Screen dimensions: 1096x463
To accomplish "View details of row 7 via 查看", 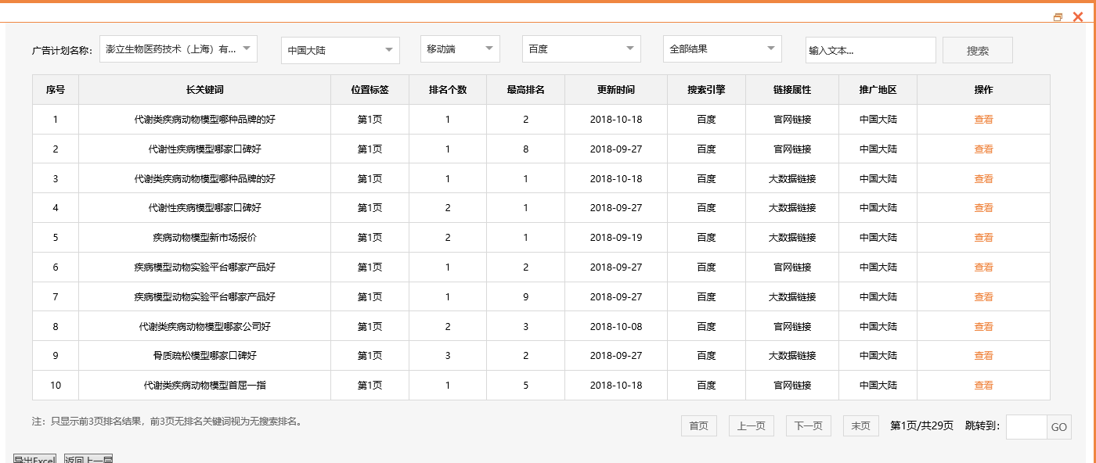I will coord(983,297).
